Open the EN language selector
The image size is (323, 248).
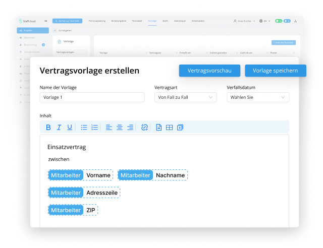[x=265, y=21]
